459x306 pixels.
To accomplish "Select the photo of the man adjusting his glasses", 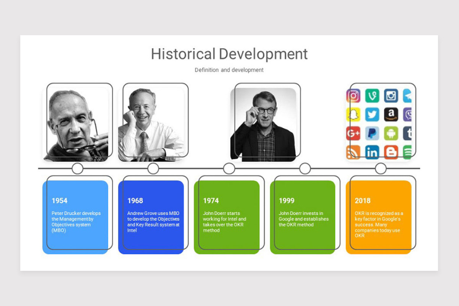I will click(263, 124).
